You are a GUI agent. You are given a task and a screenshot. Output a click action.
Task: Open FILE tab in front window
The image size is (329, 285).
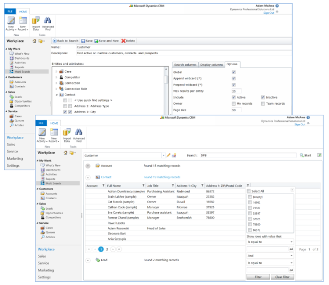click(x=41, y=123)
